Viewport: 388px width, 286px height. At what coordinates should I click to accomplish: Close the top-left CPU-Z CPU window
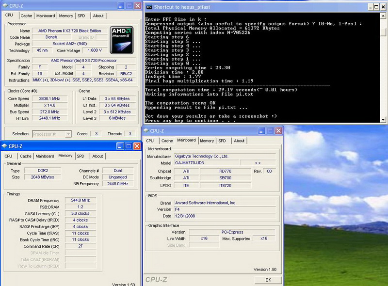138,6
